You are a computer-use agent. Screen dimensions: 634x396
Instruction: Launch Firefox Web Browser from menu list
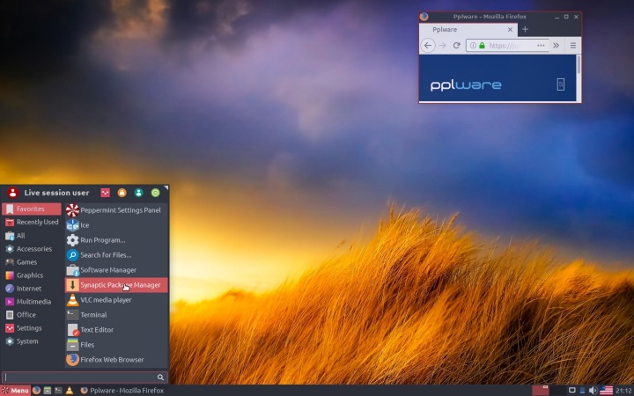tap(110, 360)
